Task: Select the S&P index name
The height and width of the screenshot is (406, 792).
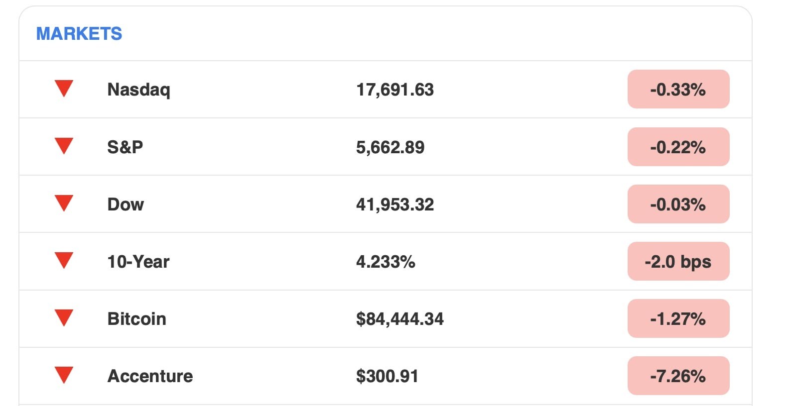Action: 125,147
